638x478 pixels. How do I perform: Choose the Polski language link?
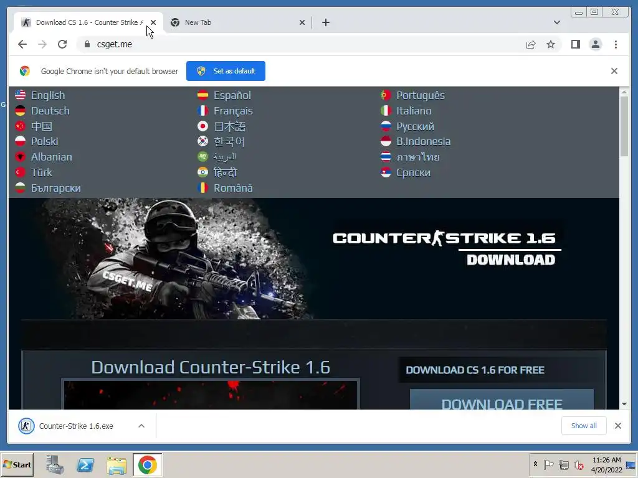click(45, 141)
